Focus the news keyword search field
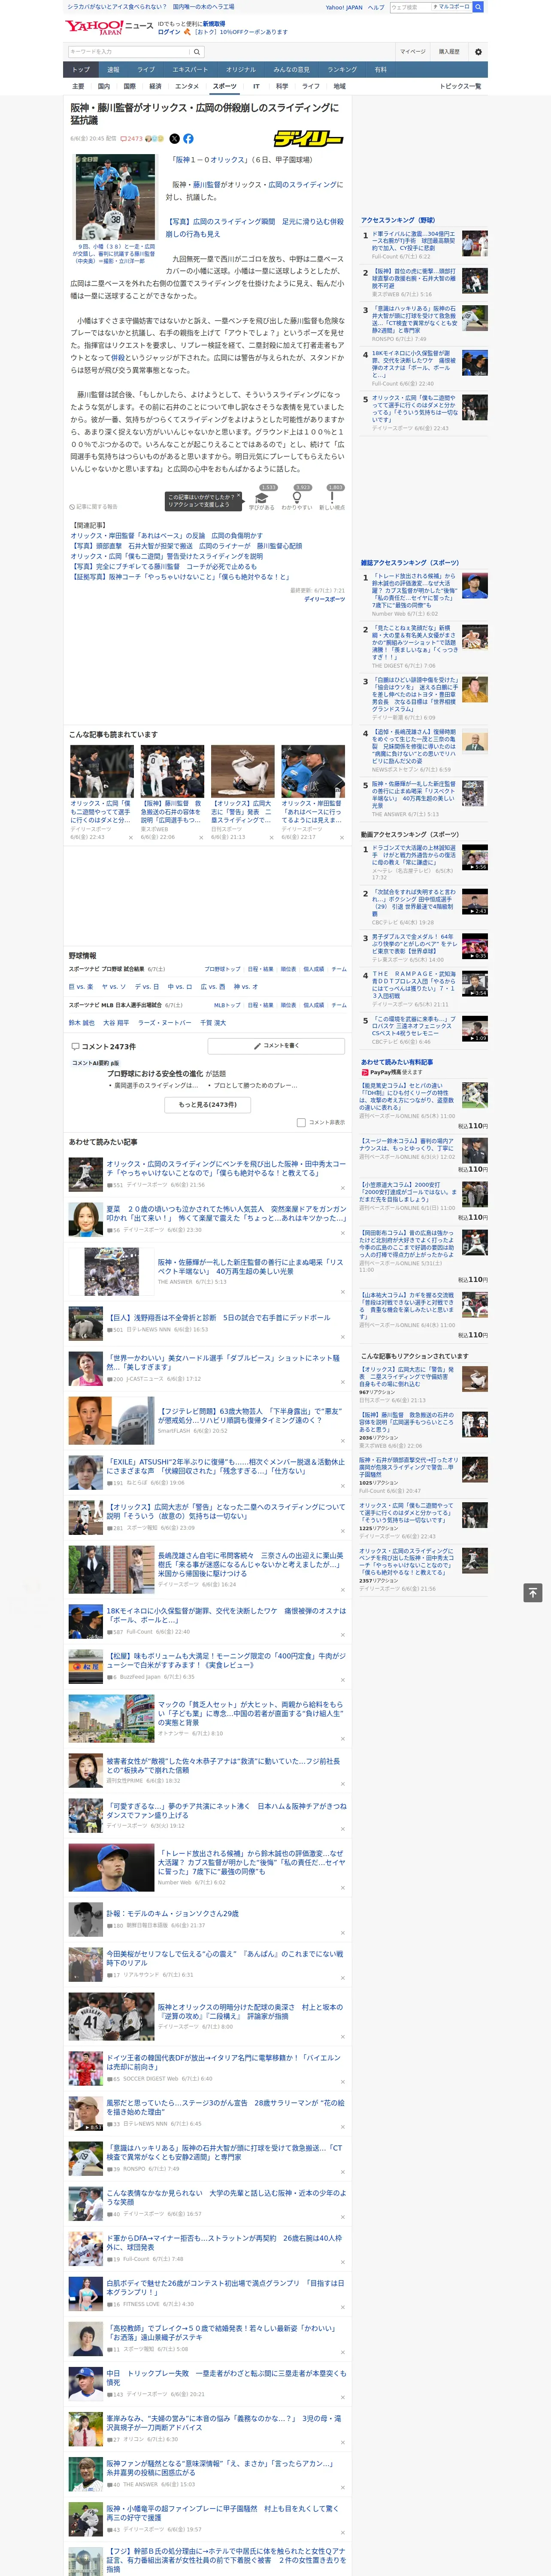 pyautogui.click(x=129, y=51)
